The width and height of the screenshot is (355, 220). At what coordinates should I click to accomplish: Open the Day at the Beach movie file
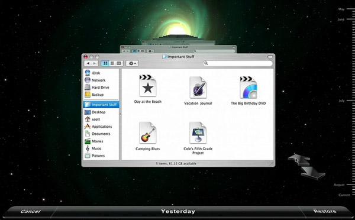(147, 86)
